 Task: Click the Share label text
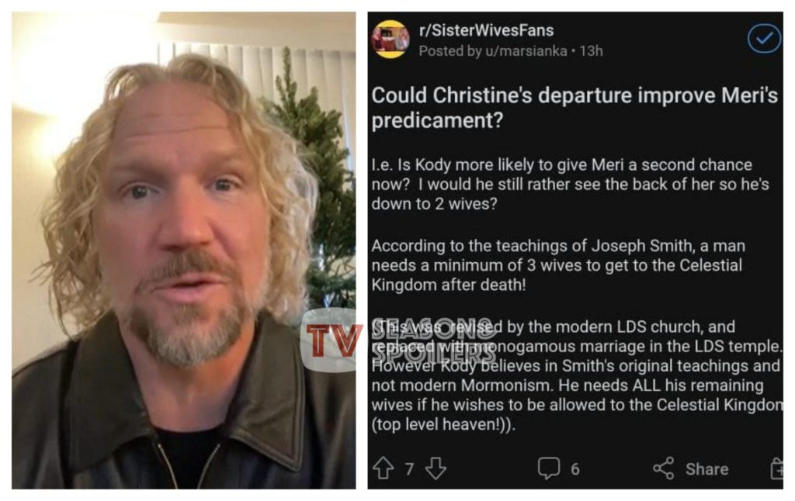706,469
